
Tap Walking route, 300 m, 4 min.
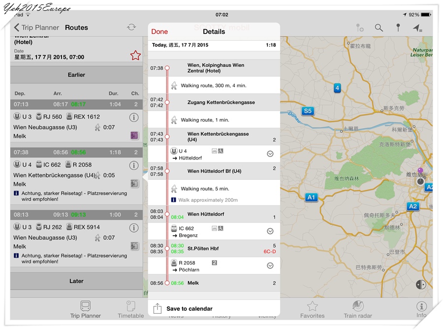(x=214, y=85)
